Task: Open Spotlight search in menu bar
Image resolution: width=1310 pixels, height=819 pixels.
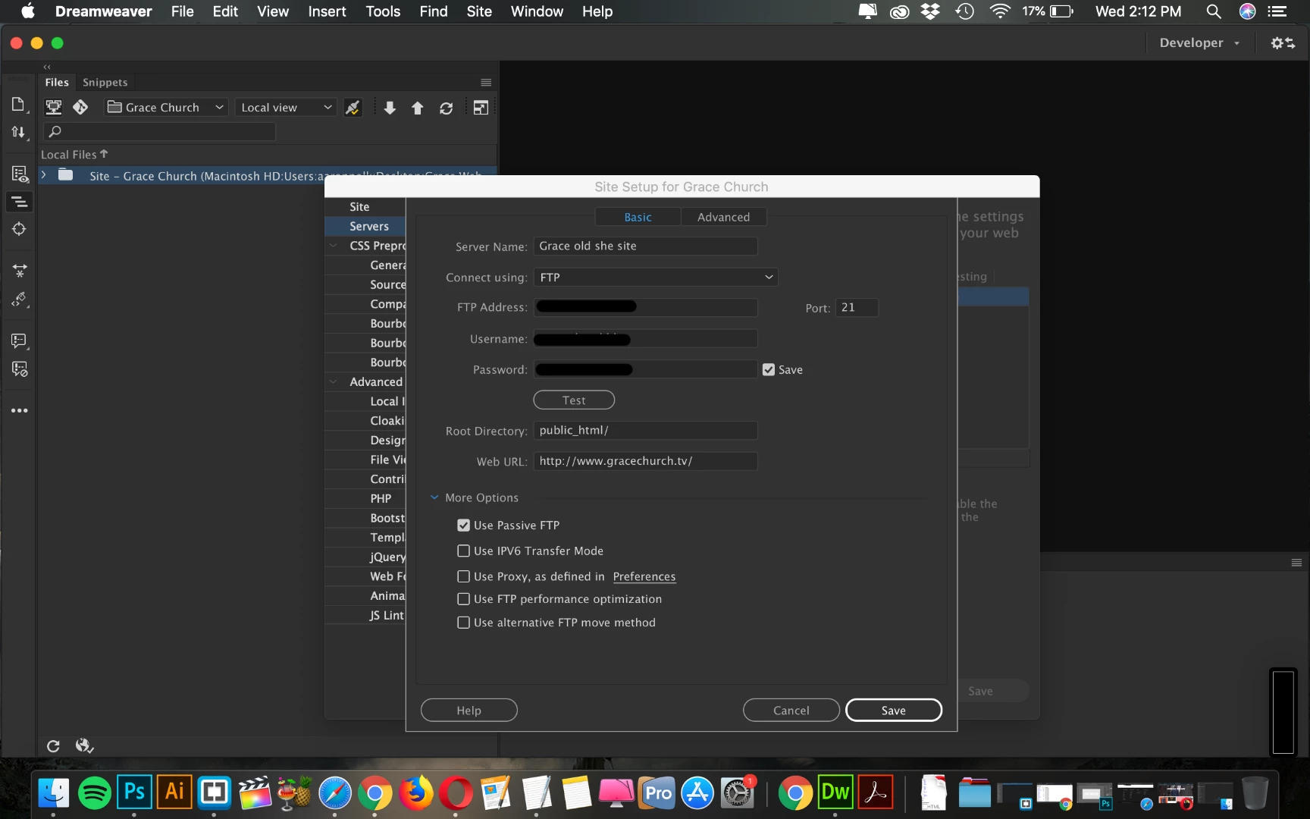Action: (1214, 11)
